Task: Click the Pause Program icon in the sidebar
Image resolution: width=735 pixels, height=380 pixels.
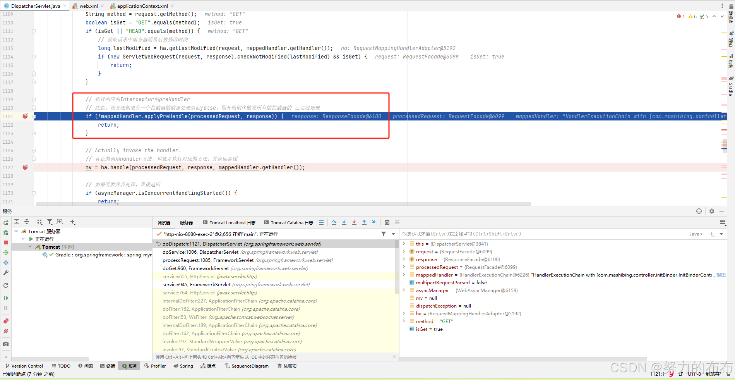Action: point(6,308)
